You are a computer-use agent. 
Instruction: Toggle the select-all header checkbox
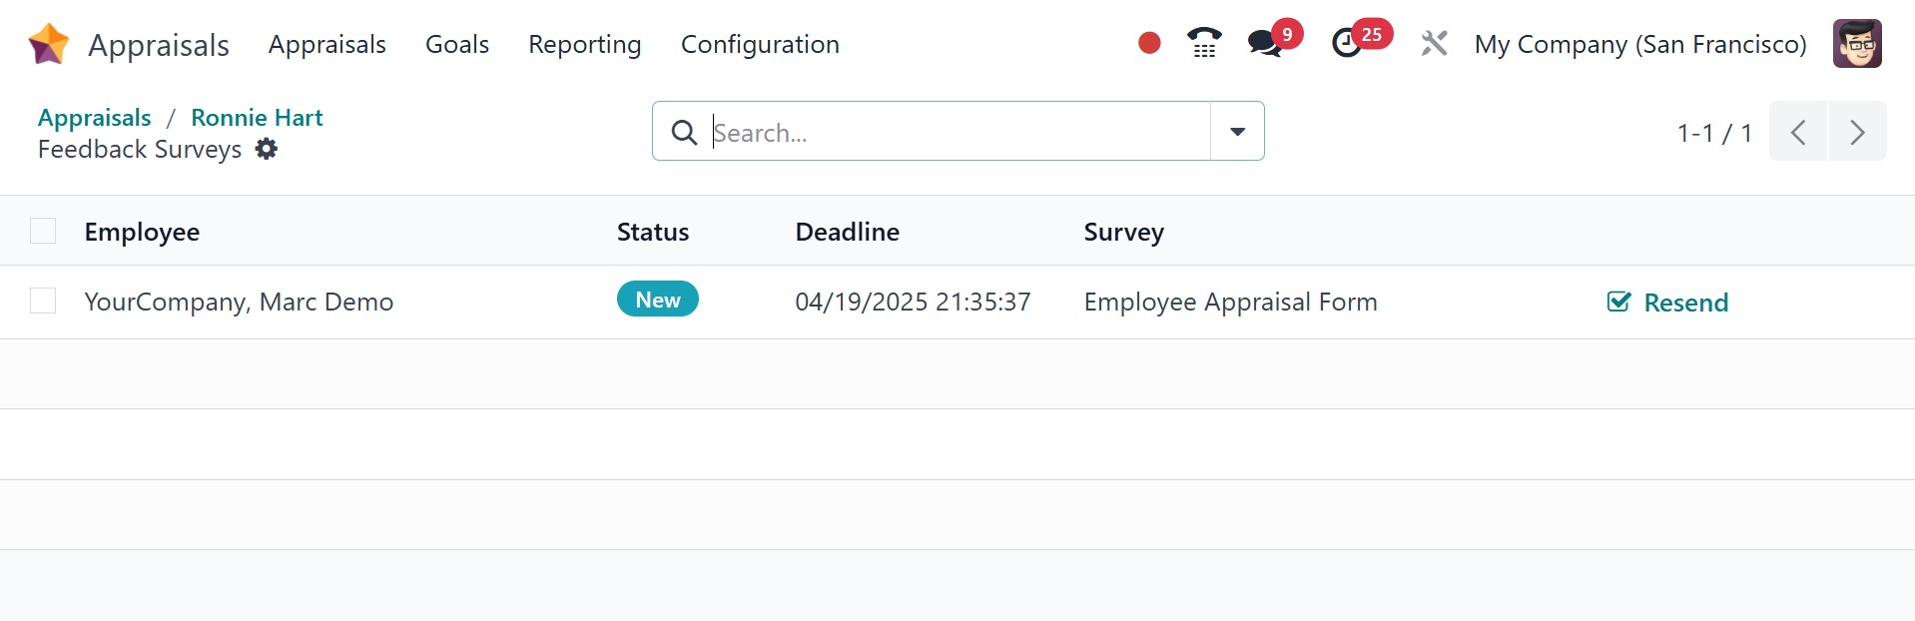[x=43, y=231]
